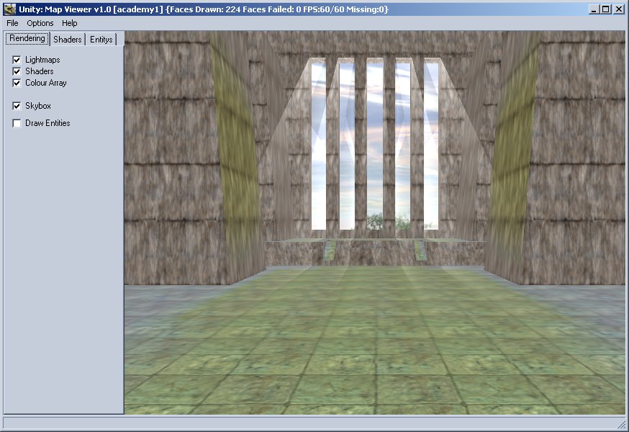Open the Options menu
Viewport: 629px width, 432px height.
click(40, 23)
